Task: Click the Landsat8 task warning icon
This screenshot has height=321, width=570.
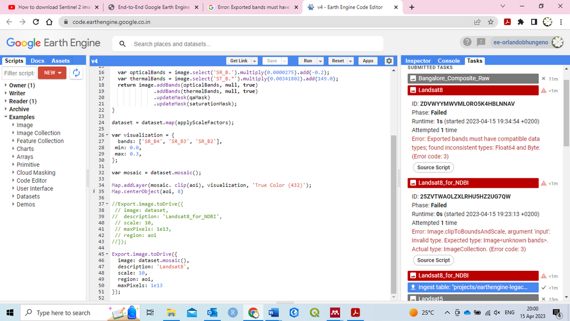Action: click(x=543, y=90)
